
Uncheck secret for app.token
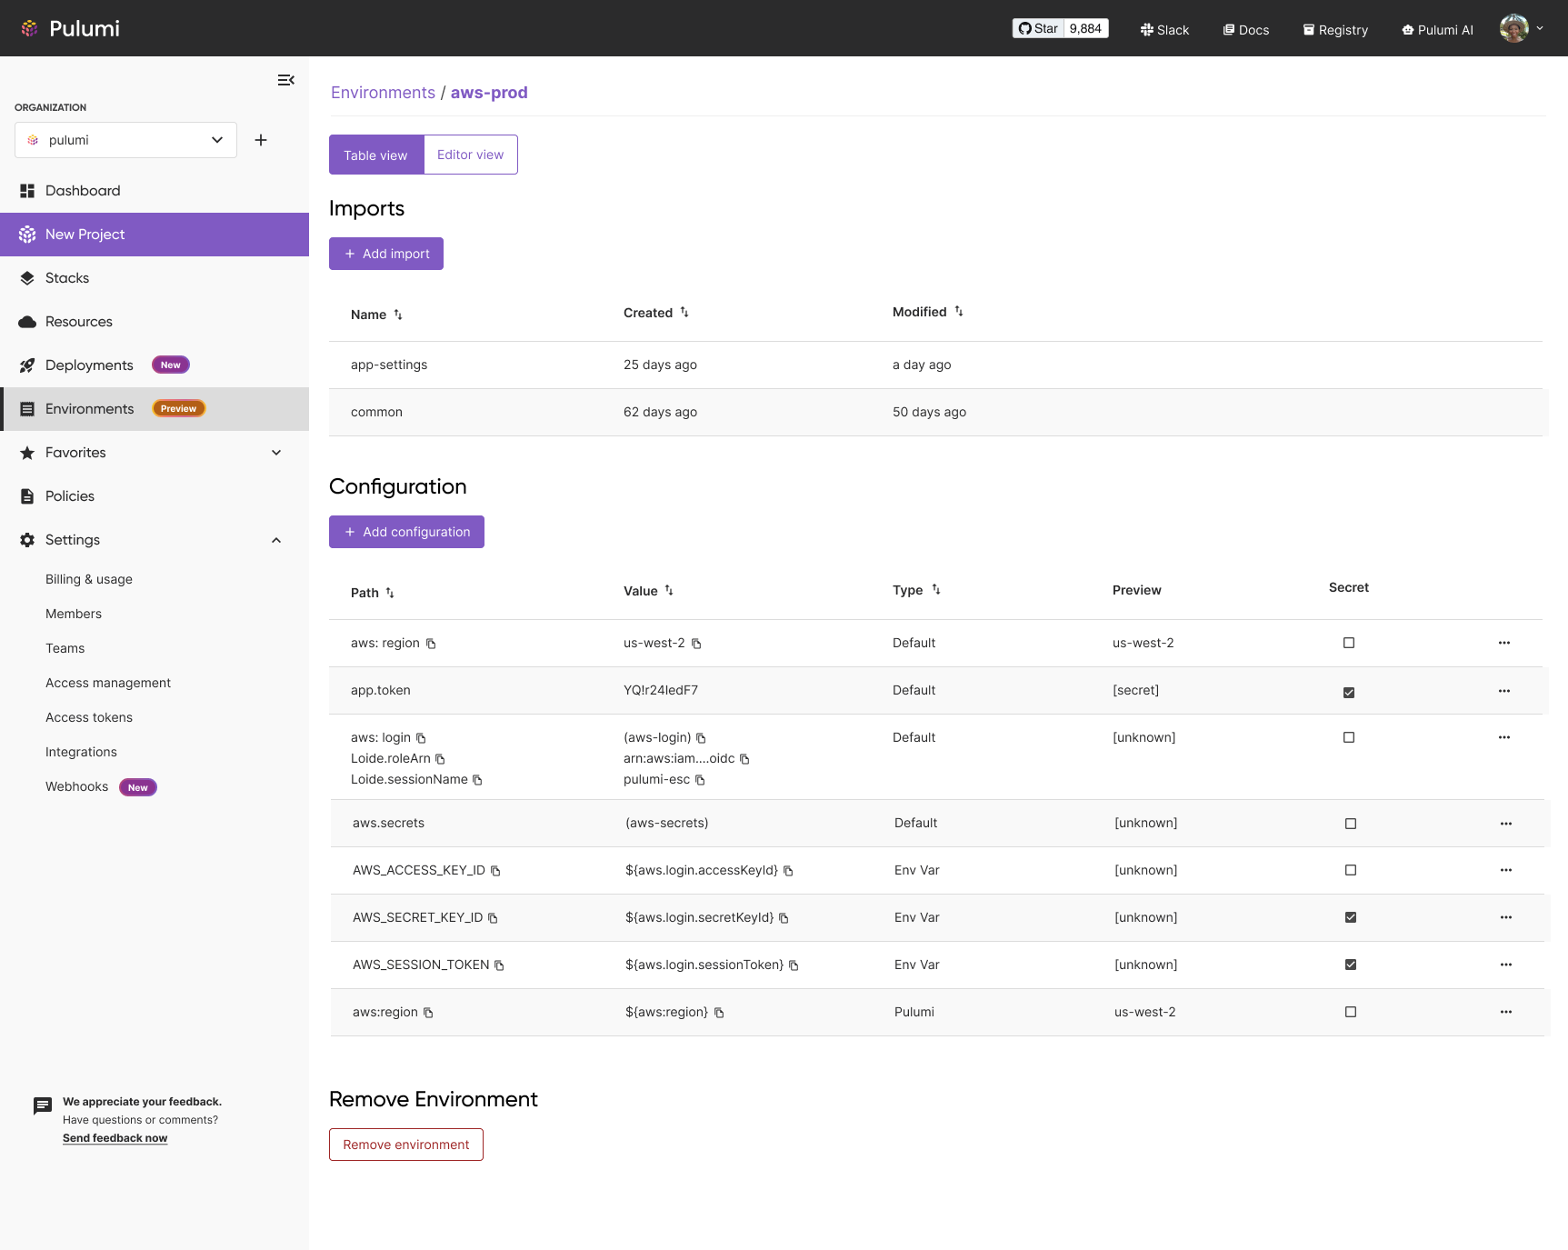(1349, 692)
